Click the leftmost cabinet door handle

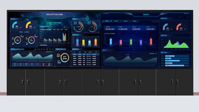(23, 82)
